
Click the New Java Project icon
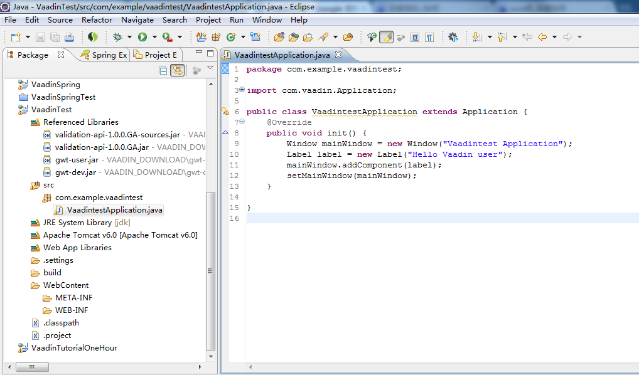[x=201, y=37]
